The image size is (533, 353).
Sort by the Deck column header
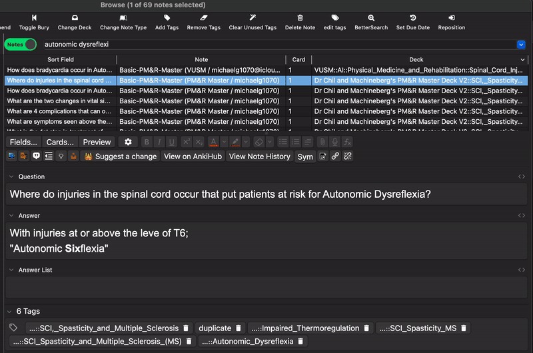pos(416,60)
